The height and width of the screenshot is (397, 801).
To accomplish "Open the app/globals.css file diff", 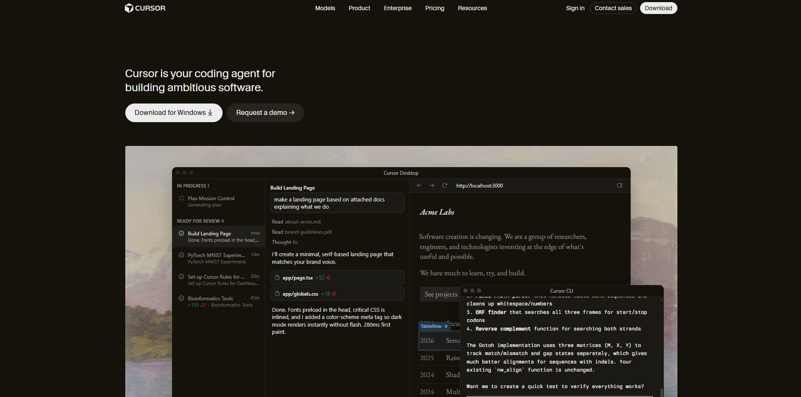I will click(337, 294).
